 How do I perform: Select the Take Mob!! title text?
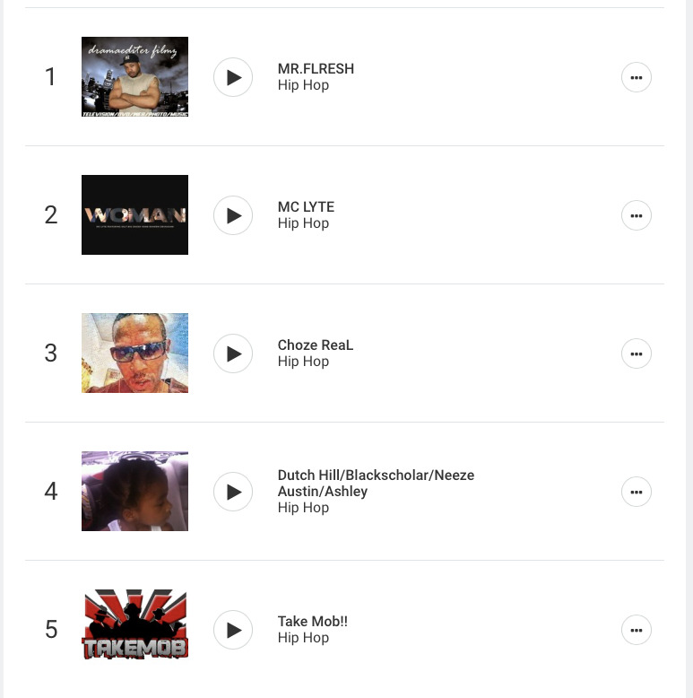point(312,622)
